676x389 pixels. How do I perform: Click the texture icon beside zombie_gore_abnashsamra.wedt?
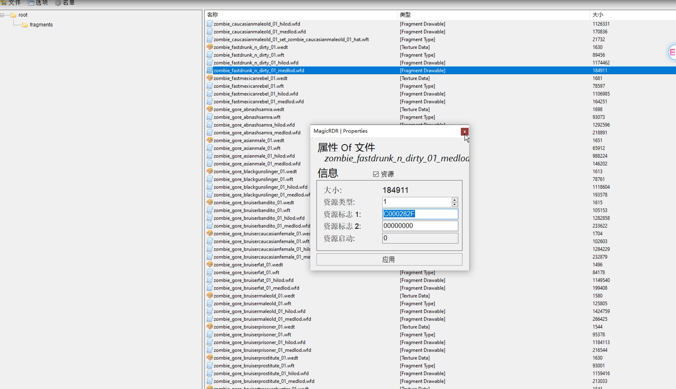(x=210, y=109)
